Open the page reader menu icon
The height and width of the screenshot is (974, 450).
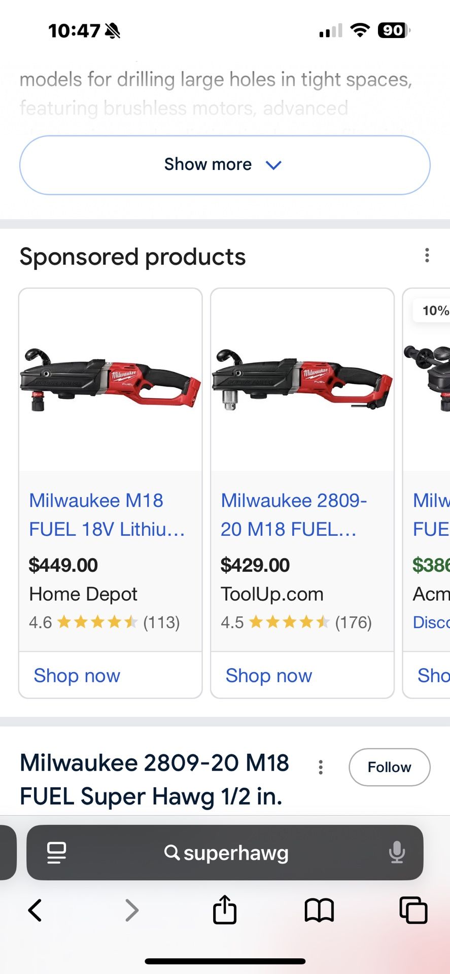[56, 852]
